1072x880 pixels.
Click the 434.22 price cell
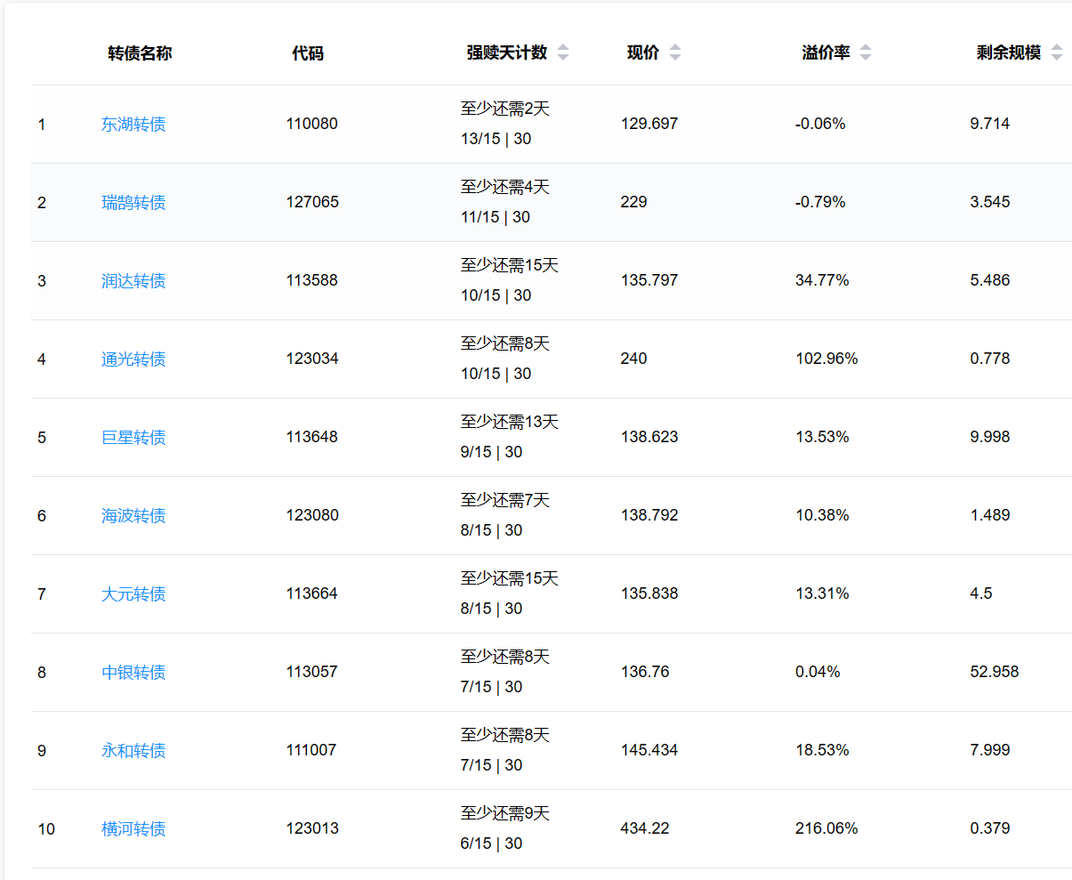tap(644, 828)
